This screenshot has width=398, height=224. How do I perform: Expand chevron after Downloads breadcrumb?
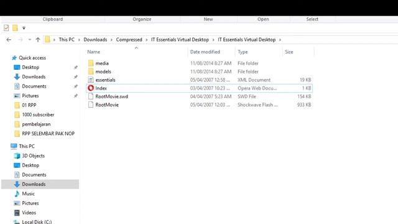click(x=111, y=40)
